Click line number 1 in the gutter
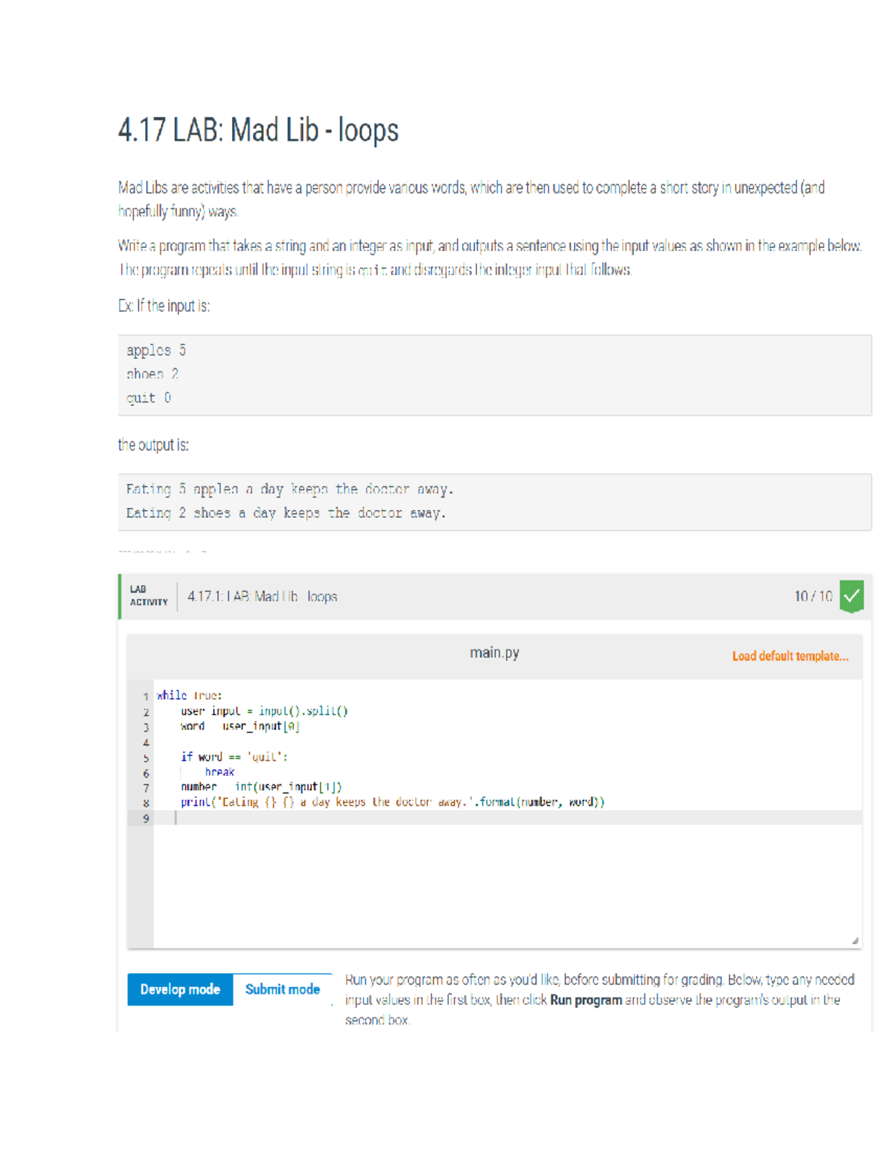 pyautogui.click(x=146, y=696)
